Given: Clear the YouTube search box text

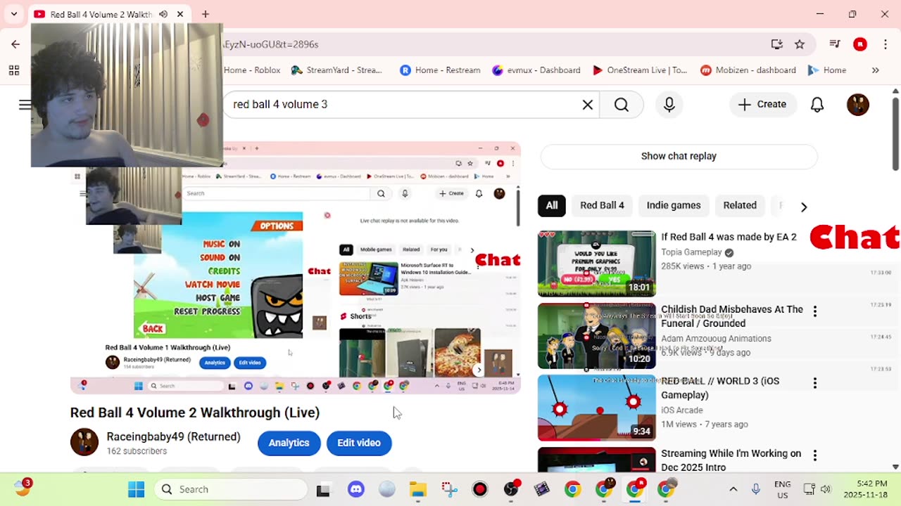Looking at the screenshot, I should pos(587,105).
